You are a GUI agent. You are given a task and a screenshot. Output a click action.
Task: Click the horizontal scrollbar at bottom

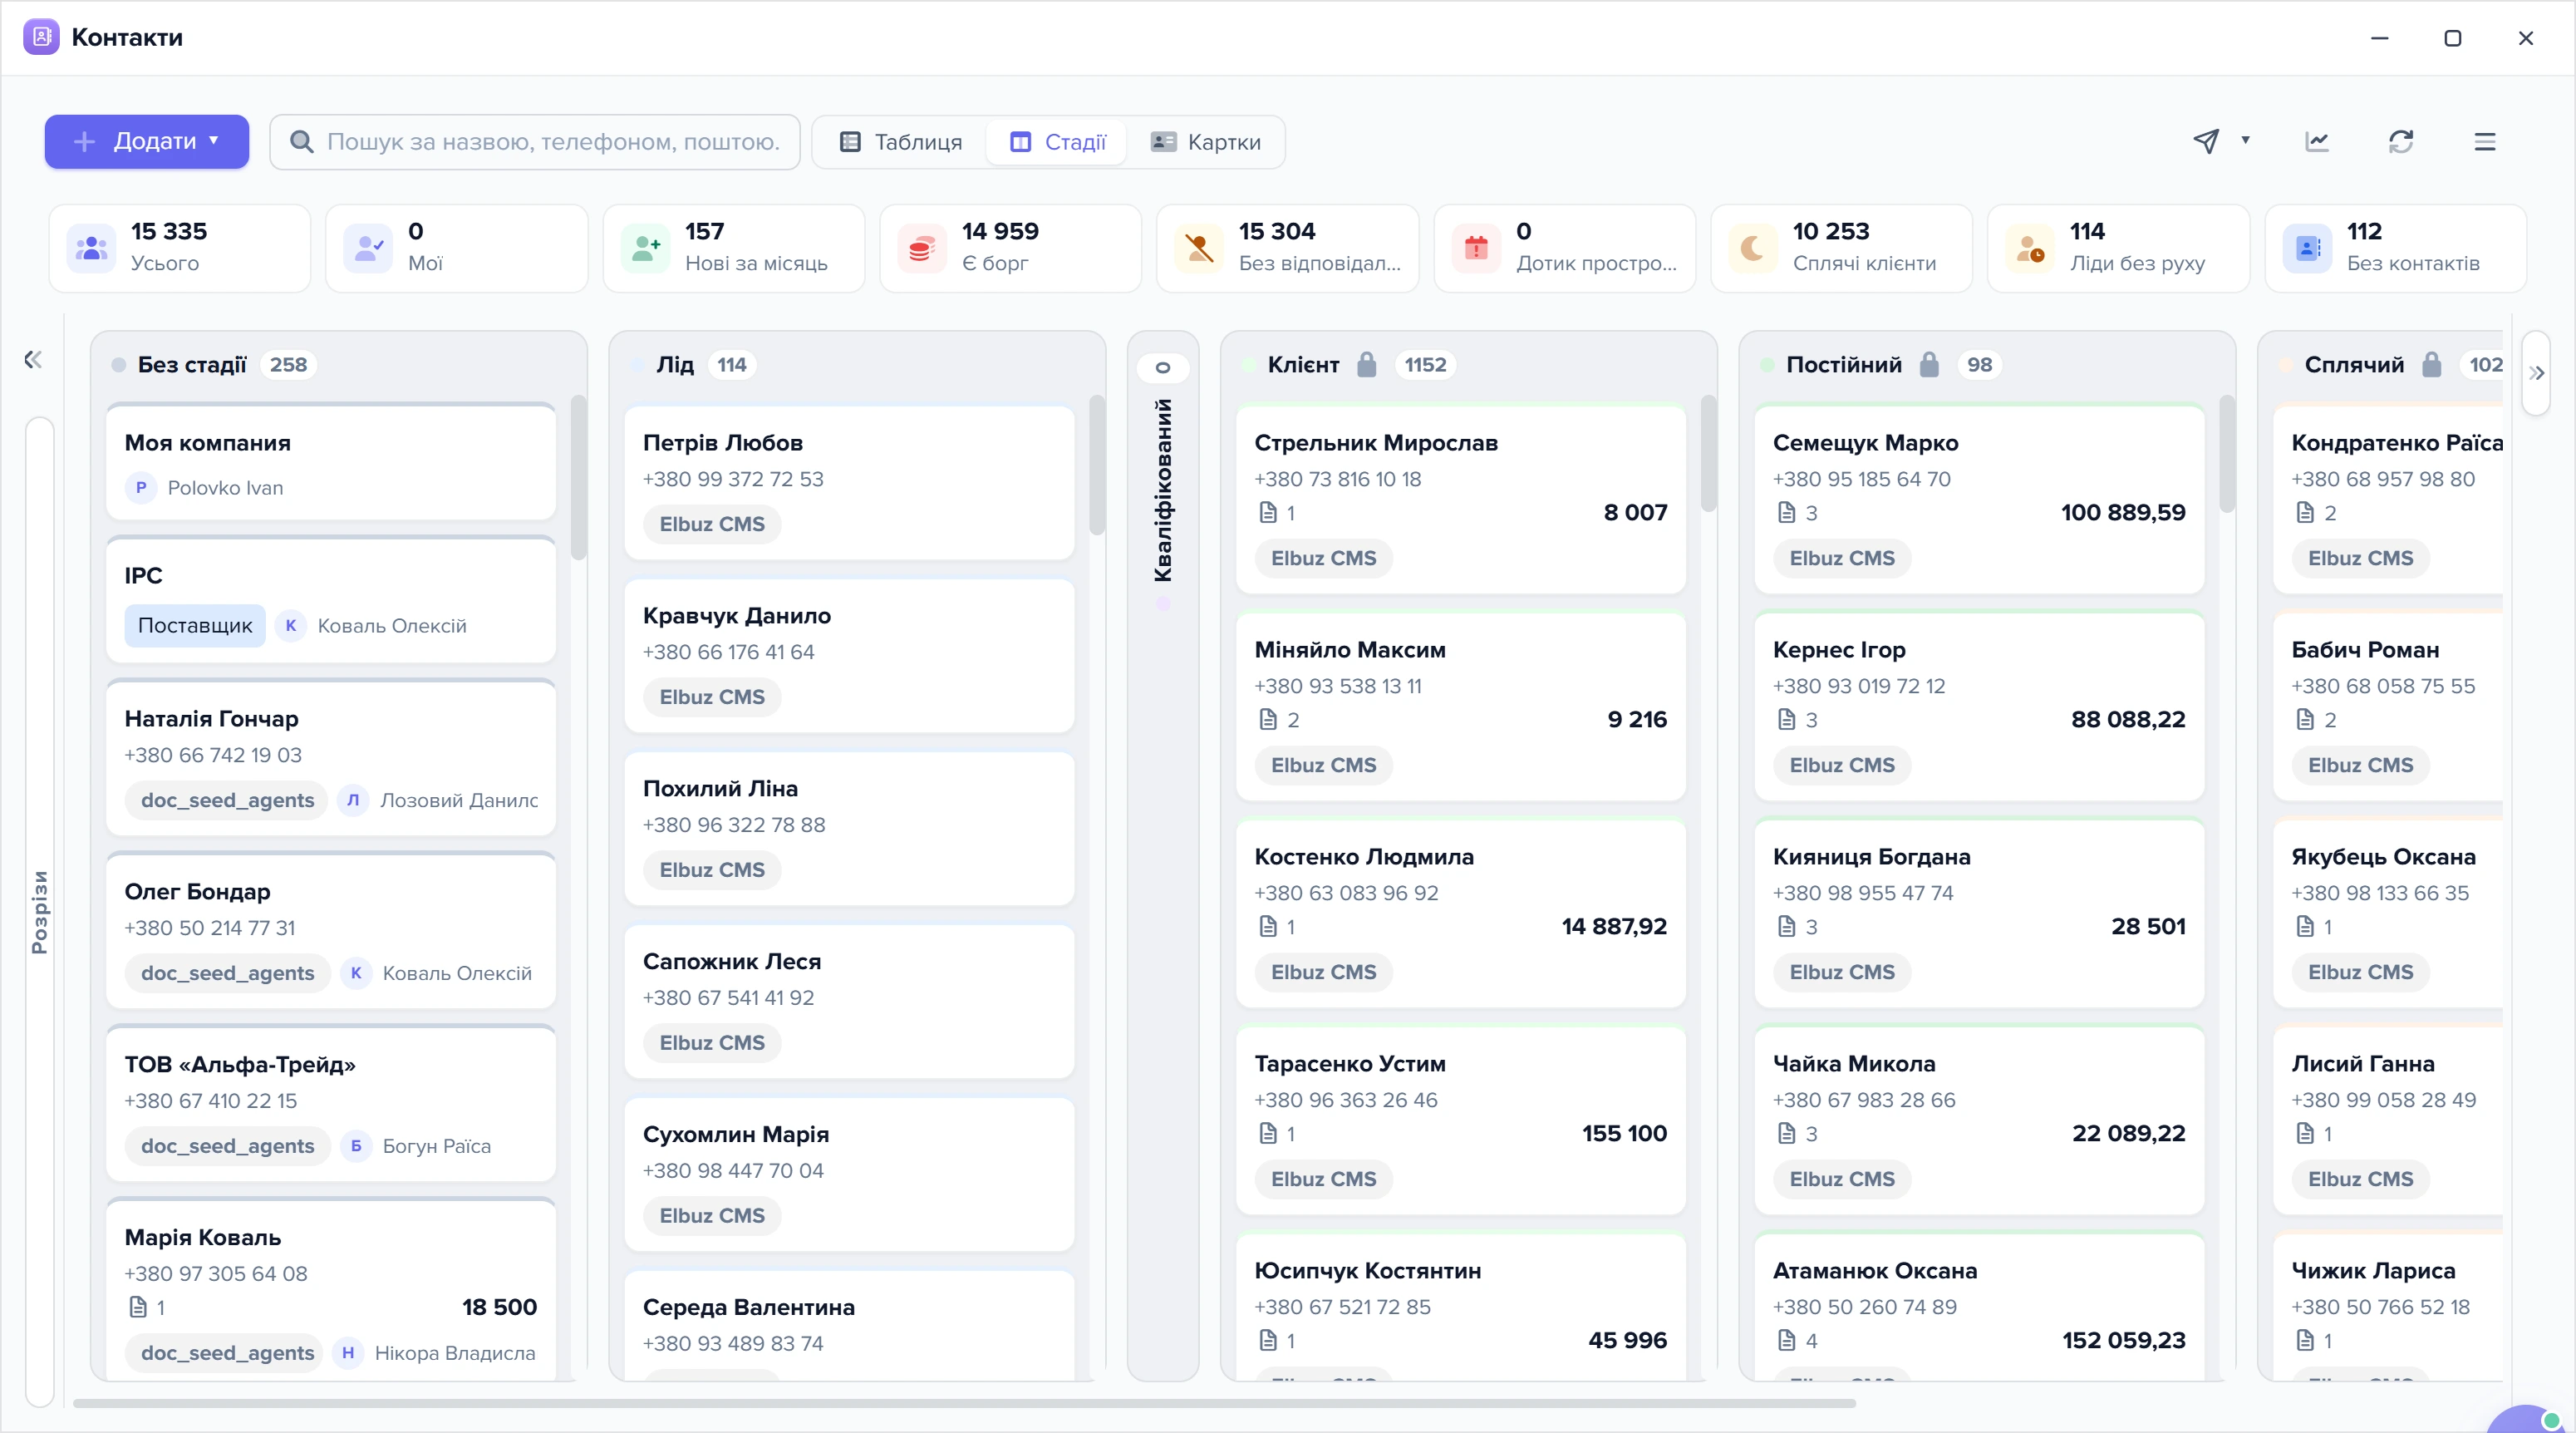pyautogui.click(x=964, y=1403)
